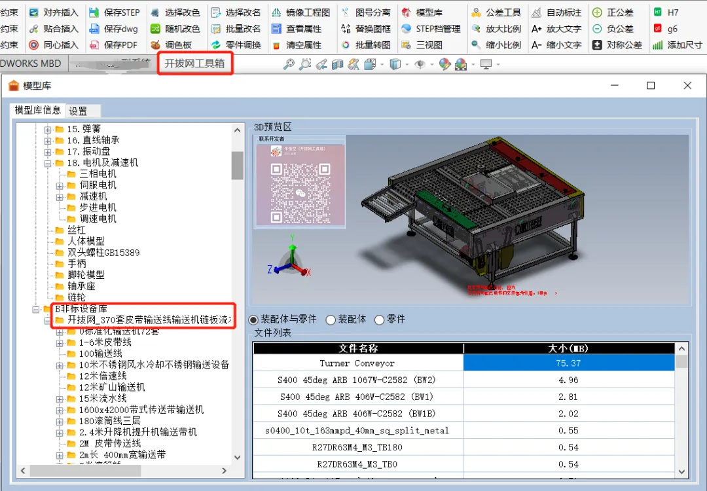Open the SOLIDWORKS MBD ribbon tab

(34, 64)
